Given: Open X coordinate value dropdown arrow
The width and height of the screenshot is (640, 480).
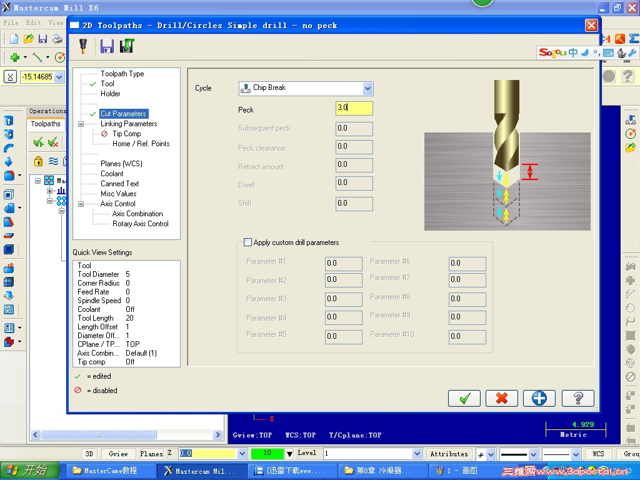Looking at the screenshot, I should [59, 77].
